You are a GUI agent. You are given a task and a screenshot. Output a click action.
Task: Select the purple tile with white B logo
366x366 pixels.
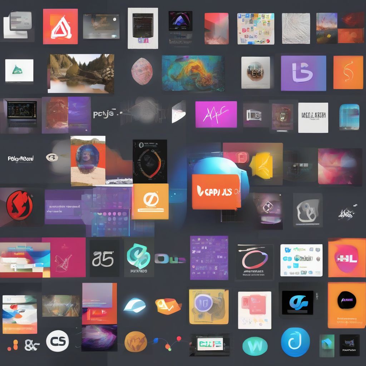coord(303,73)
